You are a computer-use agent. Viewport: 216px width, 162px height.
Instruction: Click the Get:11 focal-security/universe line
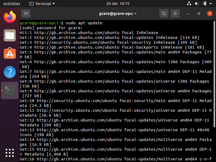[116, 110]
